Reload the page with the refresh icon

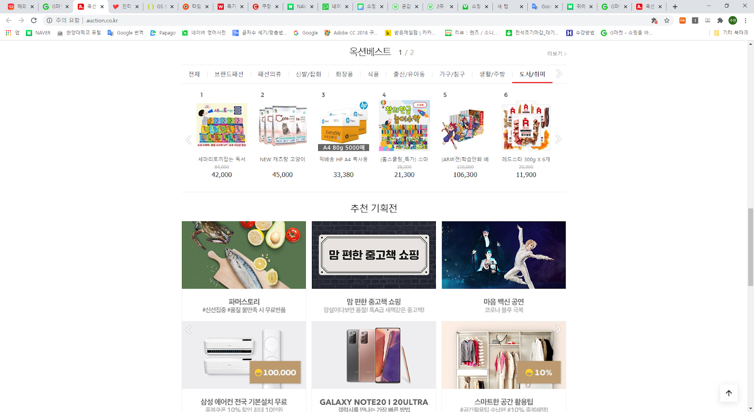point(33,20)
